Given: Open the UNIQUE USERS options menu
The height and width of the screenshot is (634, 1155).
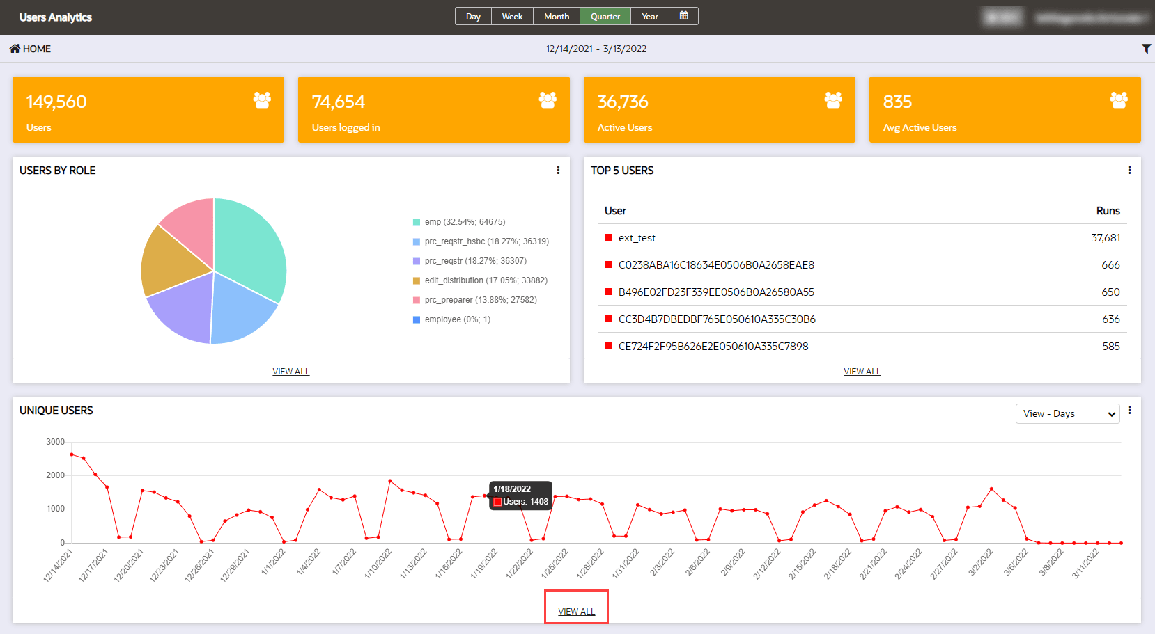Looking at the screenshot, I should (x=1130, y=410).
